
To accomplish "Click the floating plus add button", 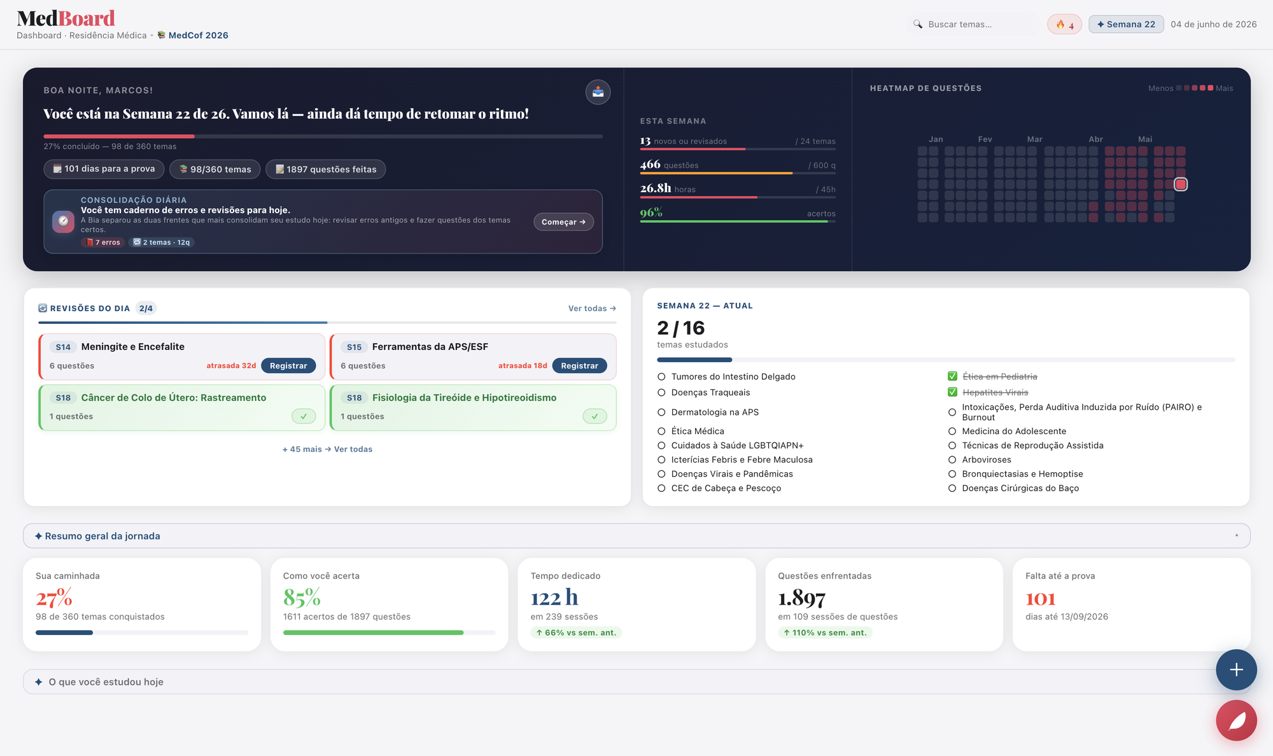I will point(1236,669).
